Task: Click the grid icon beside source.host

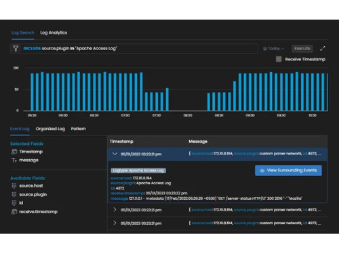Action: pyautogui.click(x=14, y=186)
